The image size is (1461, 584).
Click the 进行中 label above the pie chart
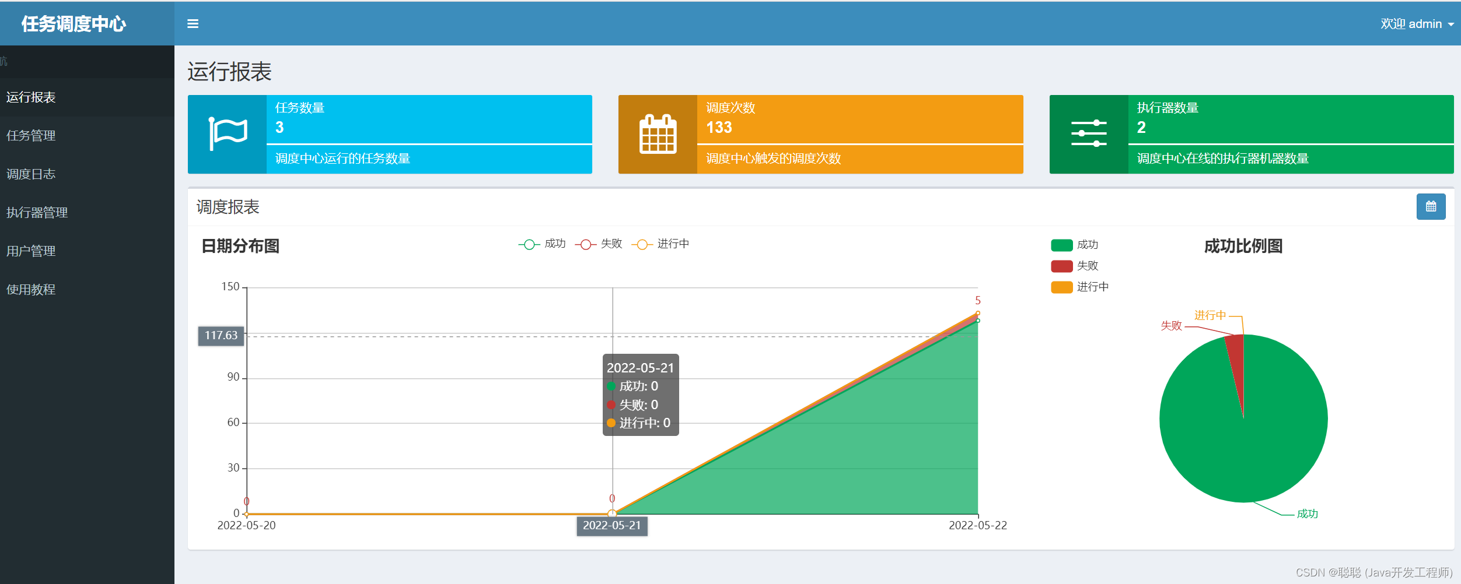click(1210, 315)
